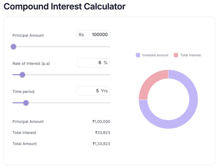The height and width of the screenshot is (168, 218).
Task: Click the Compound Interest Calculator title
Action: click(x=64, y=6)
